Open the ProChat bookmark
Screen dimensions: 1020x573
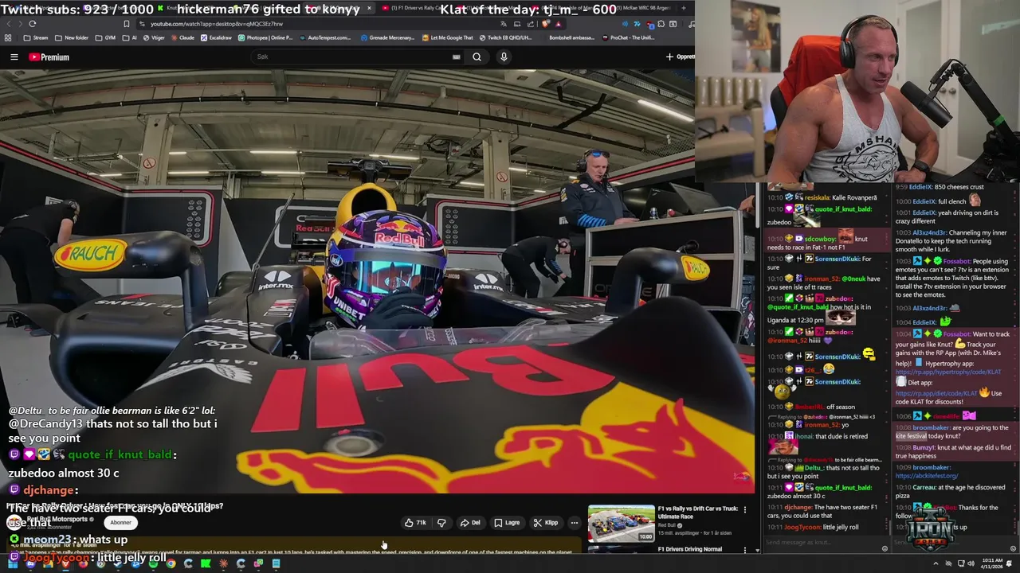(630, 37)
